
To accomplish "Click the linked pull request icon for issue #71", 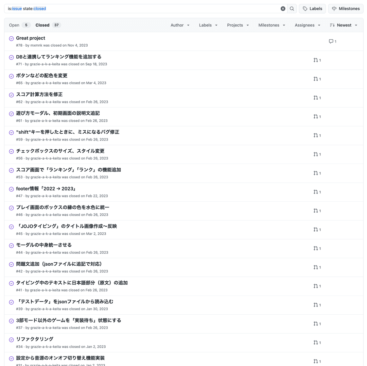I will (x=316, y=60).
